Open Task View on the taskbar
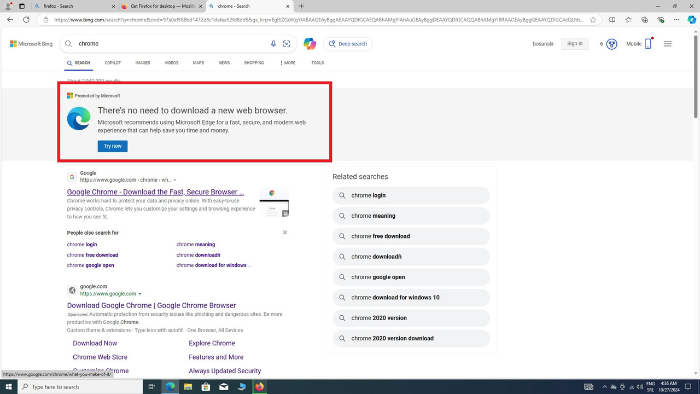The image size is (700, 394). [152, 387]
